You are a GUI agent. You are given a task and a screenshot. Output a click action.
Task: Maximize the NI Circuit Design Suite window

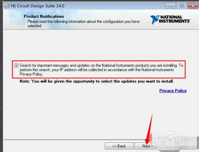click(x=182, y=6)
